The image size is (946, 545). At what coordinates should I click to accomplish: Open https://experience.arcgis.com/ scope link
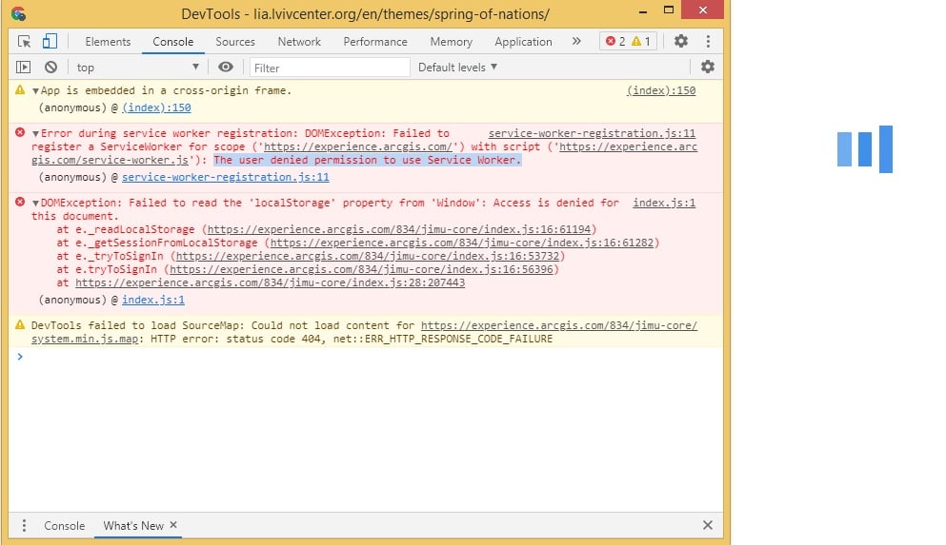[x=358, y=146]
